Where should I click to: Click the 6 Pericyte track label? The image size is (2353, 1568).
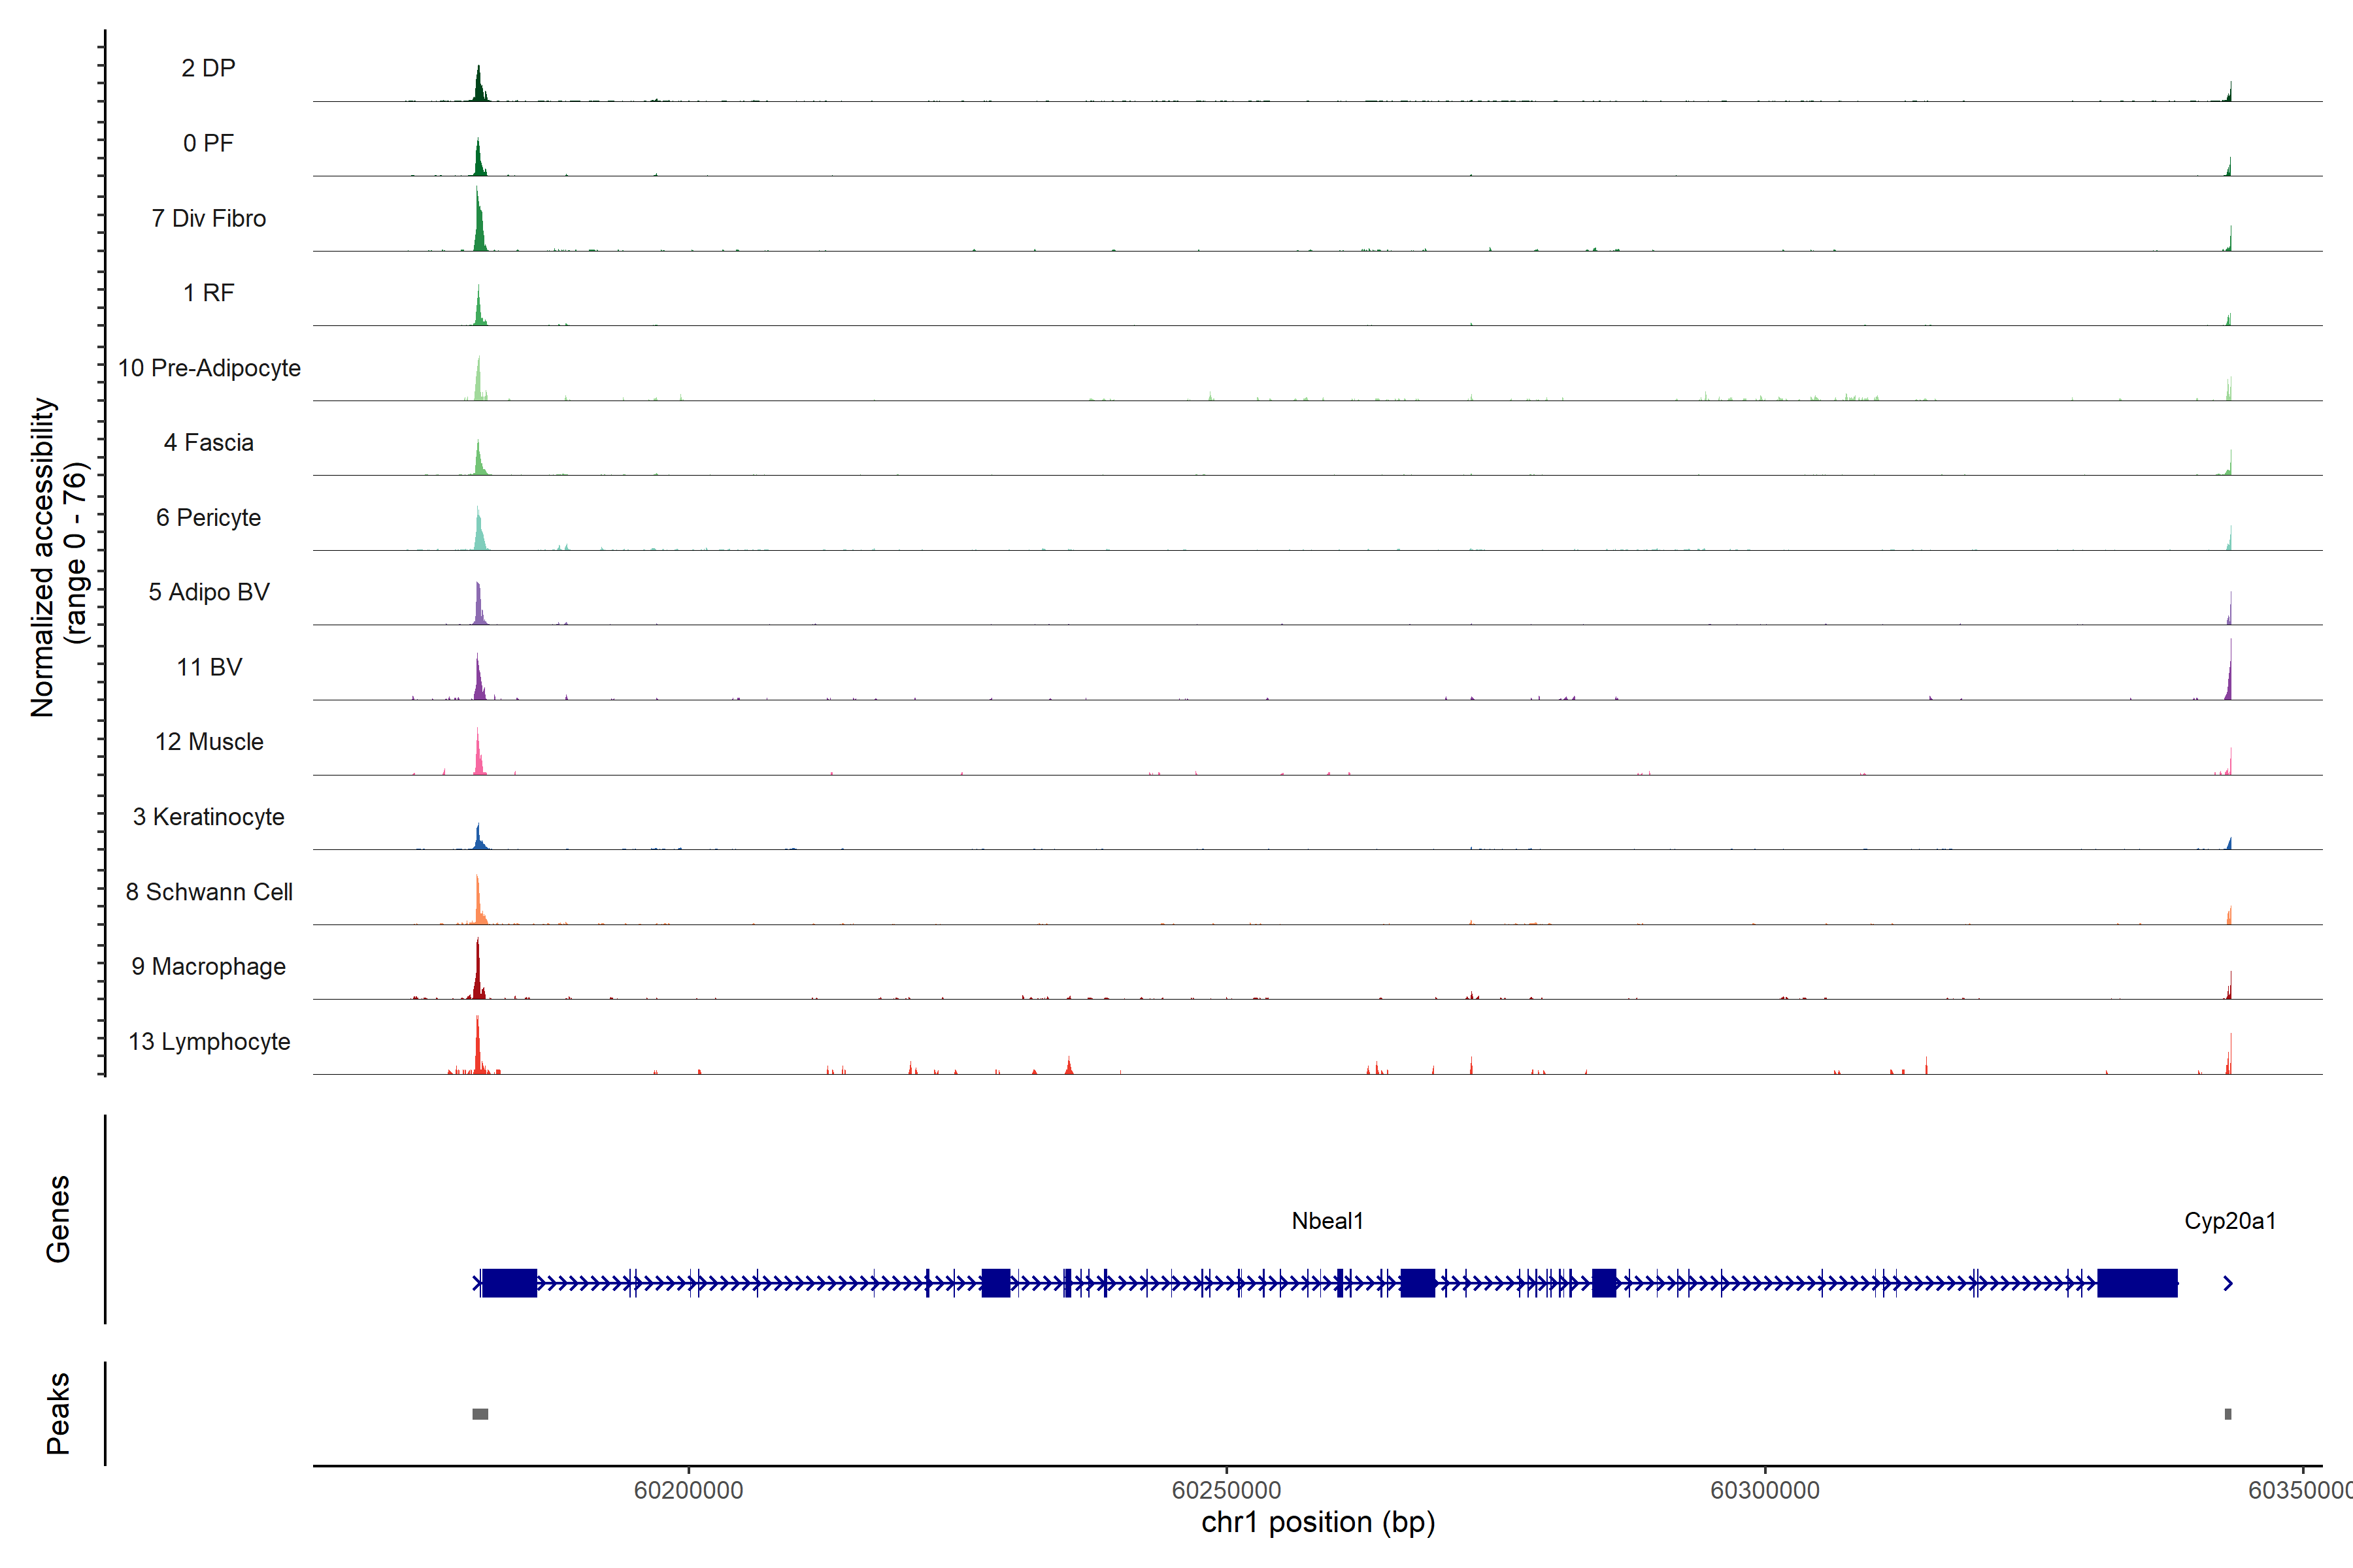tap(208, 517)
